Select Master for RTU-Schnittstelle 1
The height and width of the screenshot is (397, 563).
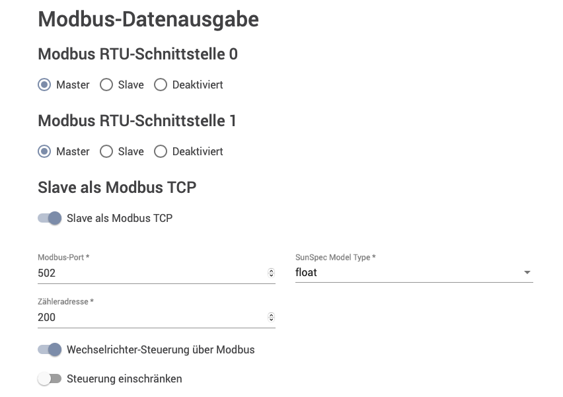click(44, 151)
